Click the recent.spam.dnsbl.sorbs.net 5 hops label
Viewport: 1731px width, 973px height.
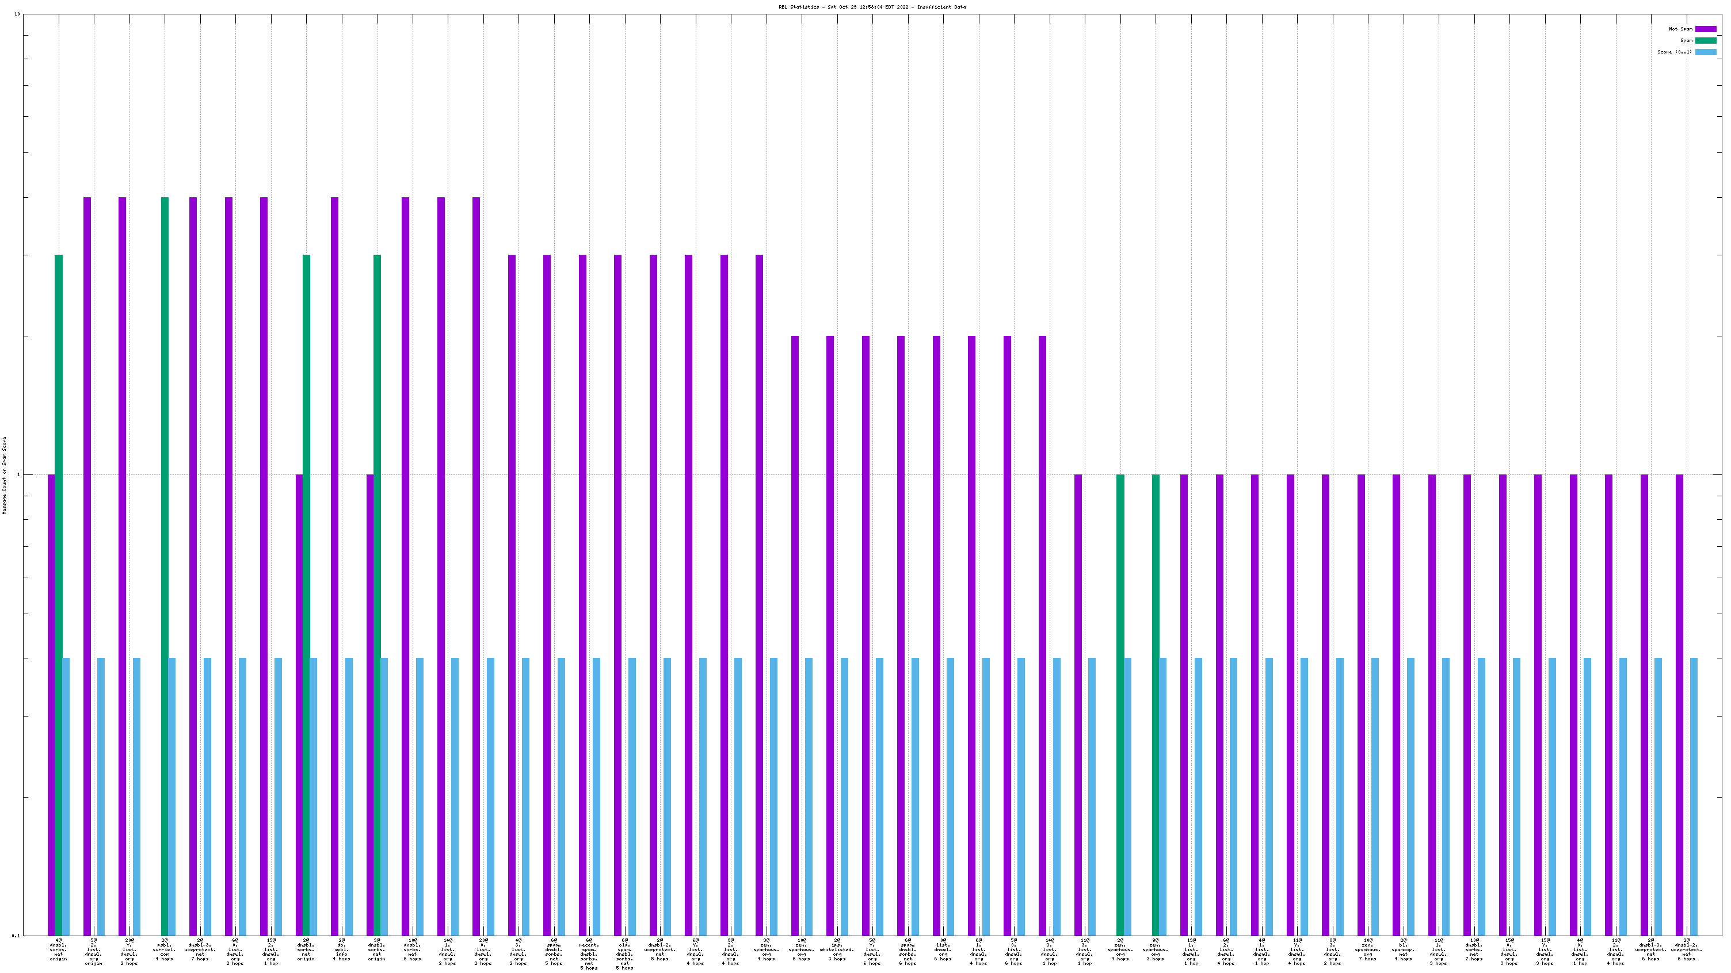589,953
